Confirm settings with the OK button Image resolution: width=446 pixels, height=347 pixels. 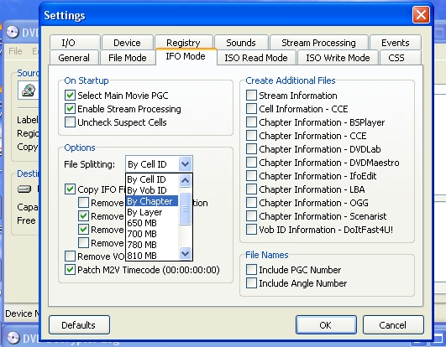[x=326, y=325]
